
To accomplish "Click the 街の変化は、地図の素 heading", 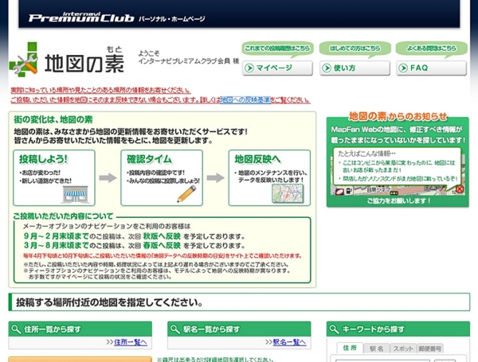I will point(53,119).
